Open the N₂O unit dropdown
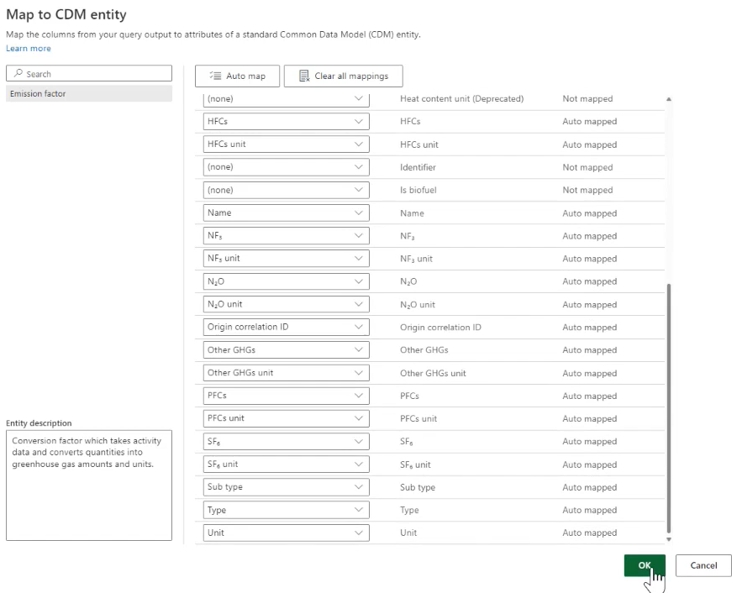 pos(287,304)
